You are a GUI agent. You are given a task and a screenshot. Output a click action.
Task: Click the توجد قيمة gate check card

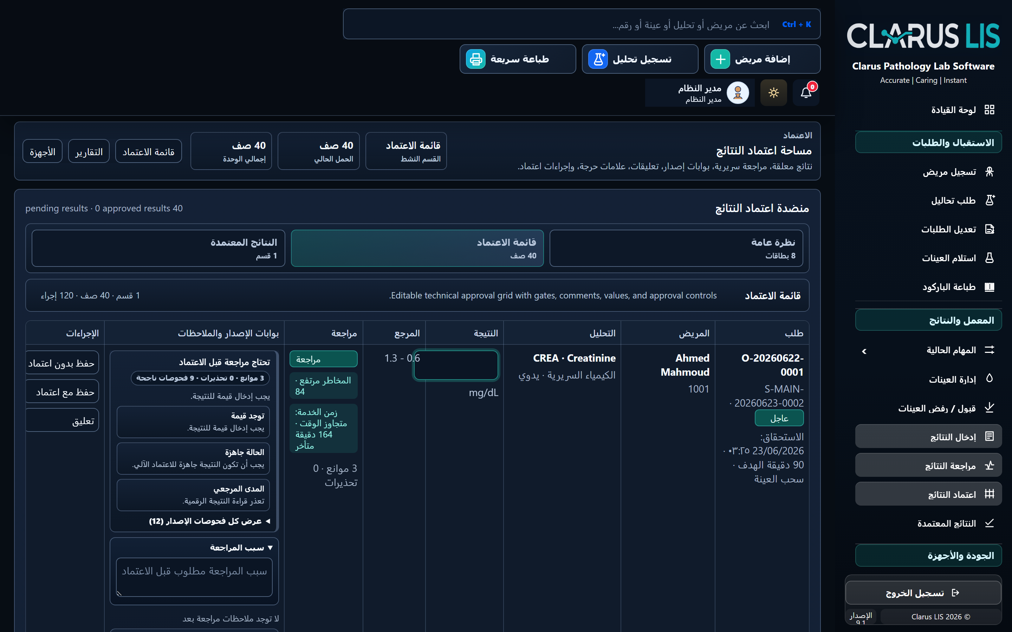193,422
